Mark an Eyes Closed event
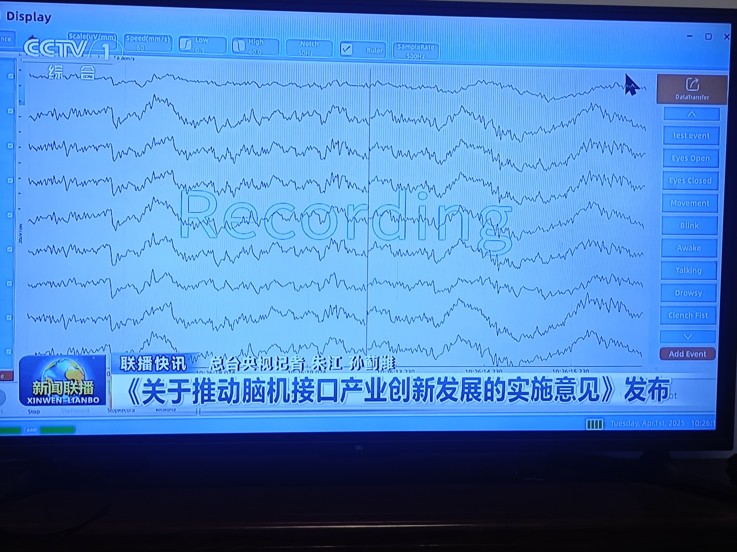 coord(690,180)
